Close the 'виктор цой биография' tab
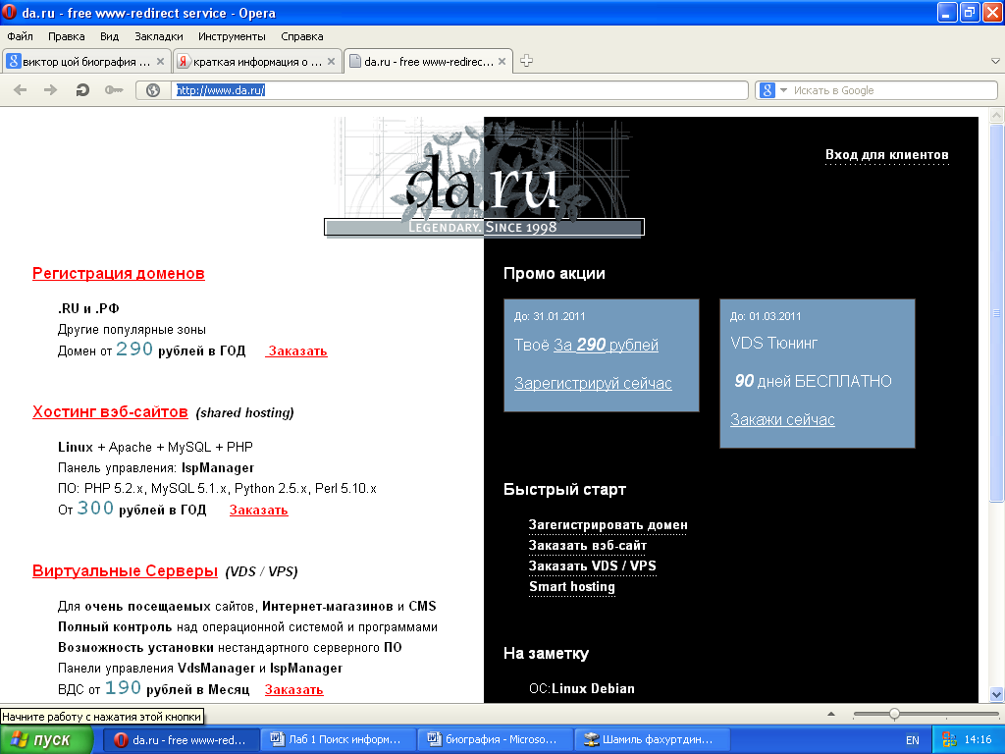 pyautogui.click(x=160, y=62)
